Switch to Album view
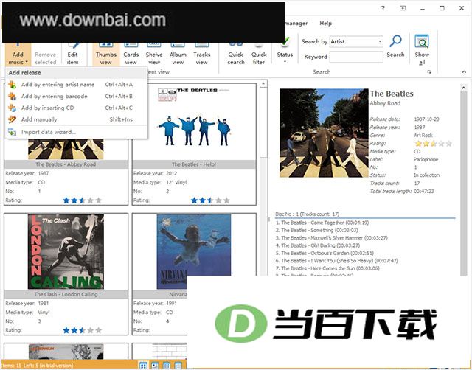Screen dimensions: 472x370 [x=178, y=54]
